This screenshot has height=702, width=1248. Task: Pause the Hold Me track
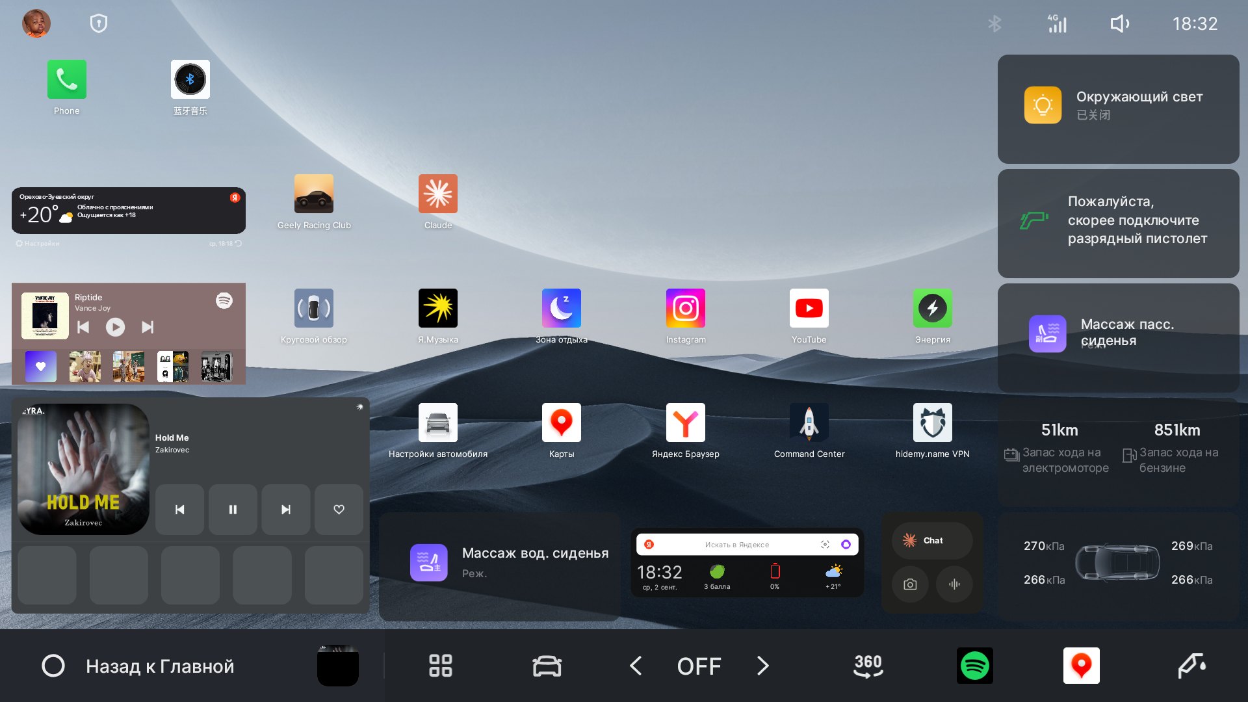[x=233, y=510]
